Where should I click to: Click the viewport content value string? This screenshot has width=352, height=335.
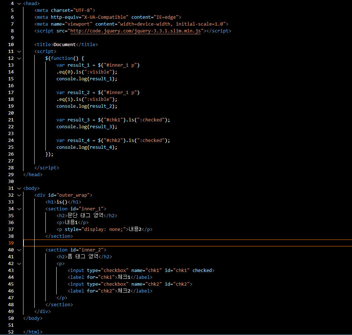click(x=172, y=24)
